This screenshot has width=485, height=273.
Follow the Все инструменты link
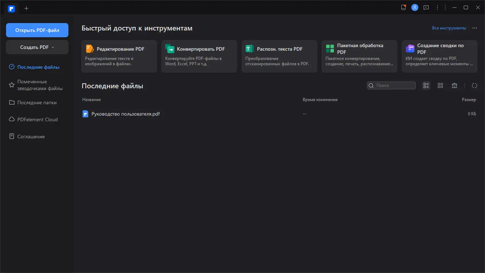pos(449,28)
